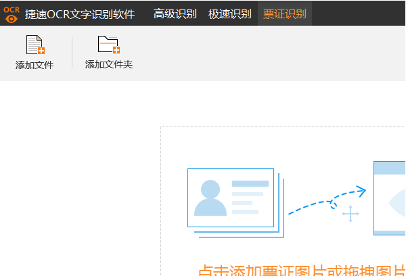This screenshot has width=406, height=278.
Task: Click the 捷速OCR文字识别软件 title text
Action: [80, 14]
